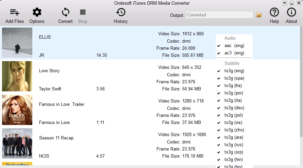Viewport: 303px width, 168px height.
Task: Open the title bar dropdown arrow menu
Action: pyautogui.click(x=285, y=3)
